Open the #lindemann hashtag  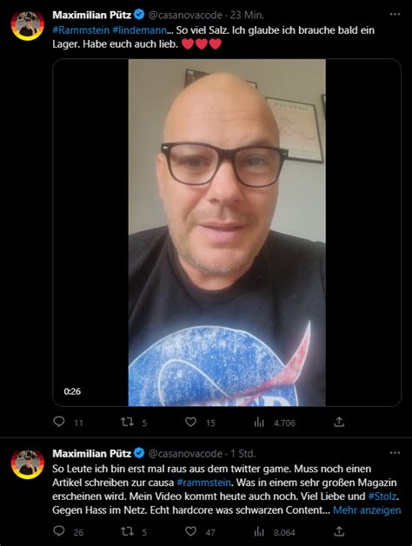pyautogui.click(x=139, y=30)
